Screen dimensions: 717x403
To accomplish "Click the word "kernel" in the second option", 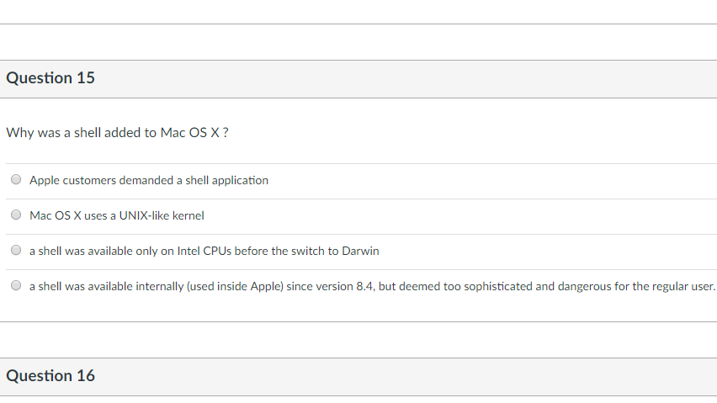I will [x=188, y=215].
